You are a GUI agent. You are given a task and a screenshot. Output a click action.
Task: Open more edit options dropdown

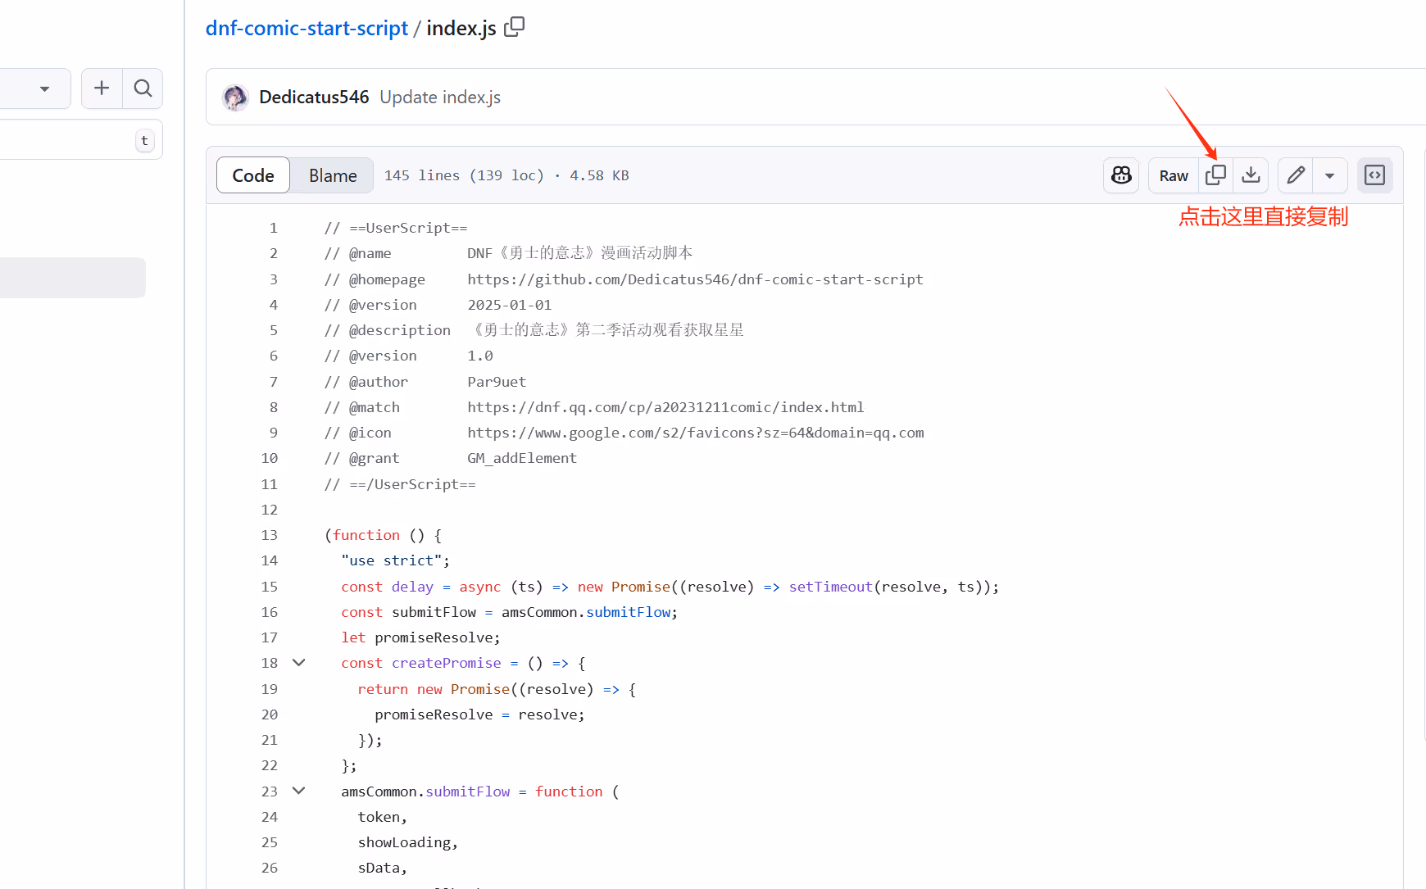1330,175
